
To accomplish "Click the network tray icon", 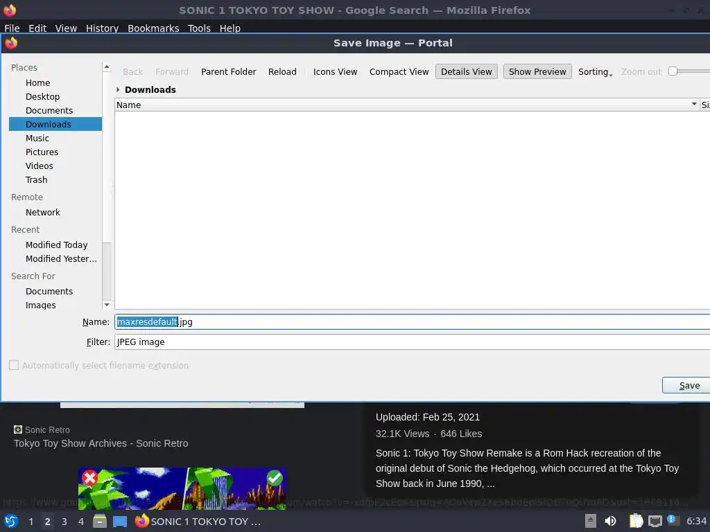I will tap(655, 521).
